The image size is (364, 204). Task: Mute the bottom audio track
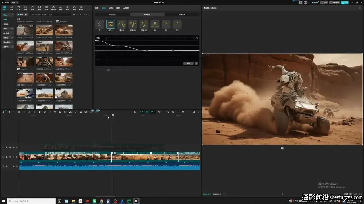pyautogui.click(x=13, y=166)
